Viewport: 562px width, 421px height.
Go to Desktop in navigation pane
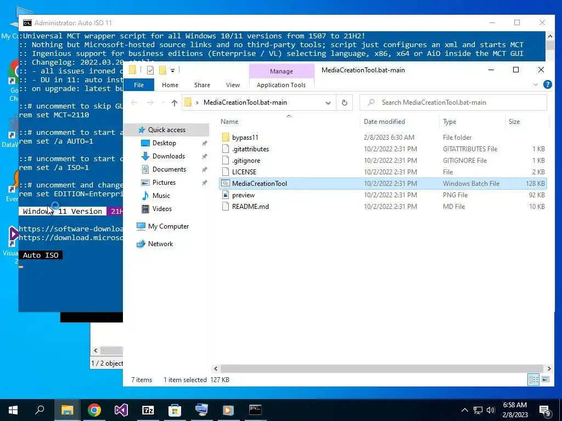tap(164, 143)
